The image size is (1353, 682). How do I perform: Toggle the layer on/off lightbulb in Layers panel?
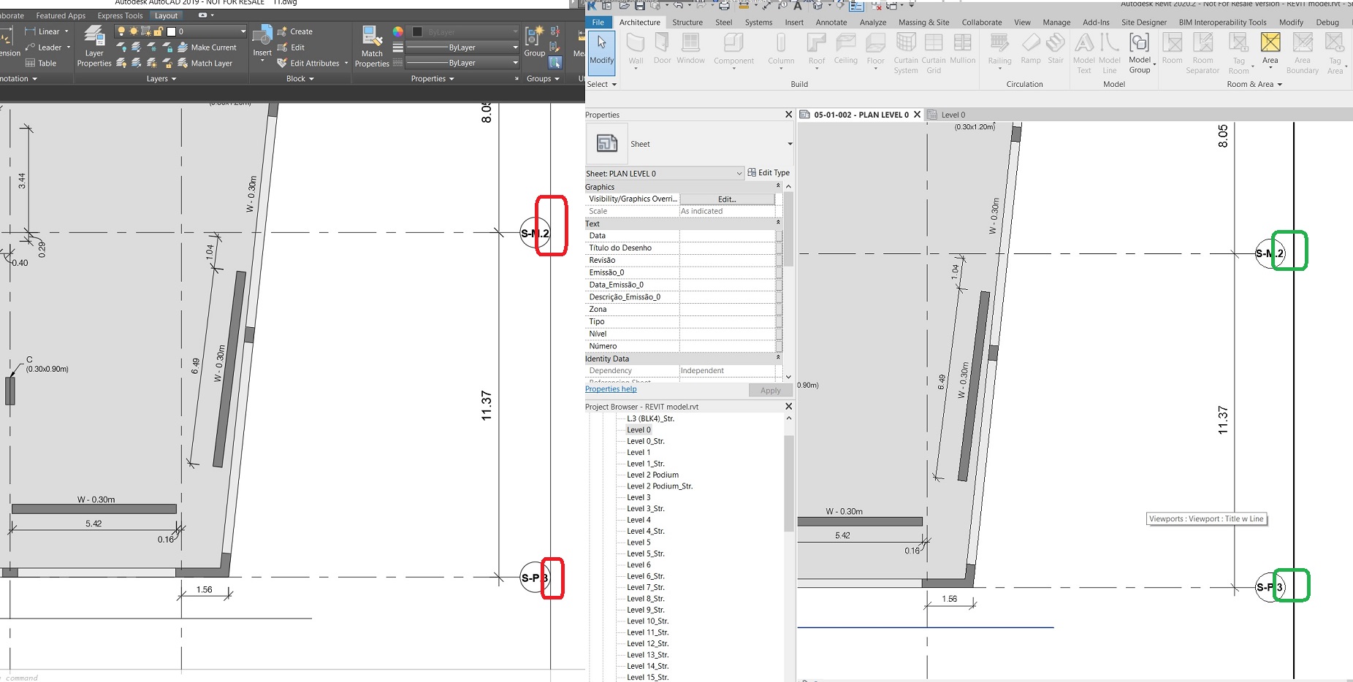point(121,31)
